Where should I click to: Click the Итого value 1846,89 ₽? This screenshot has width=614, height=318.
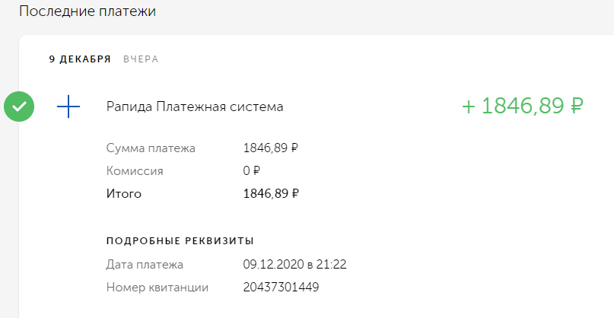click(x=271, y=194)
